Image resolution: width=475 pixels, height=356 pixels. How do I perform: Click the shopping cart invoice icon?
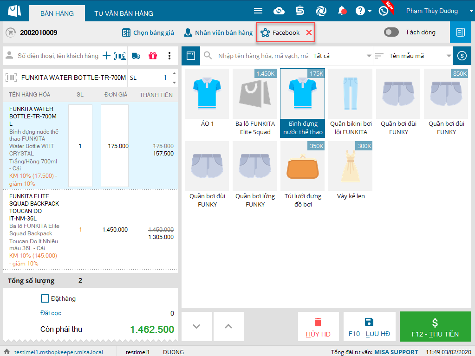(x=11, y=32)
